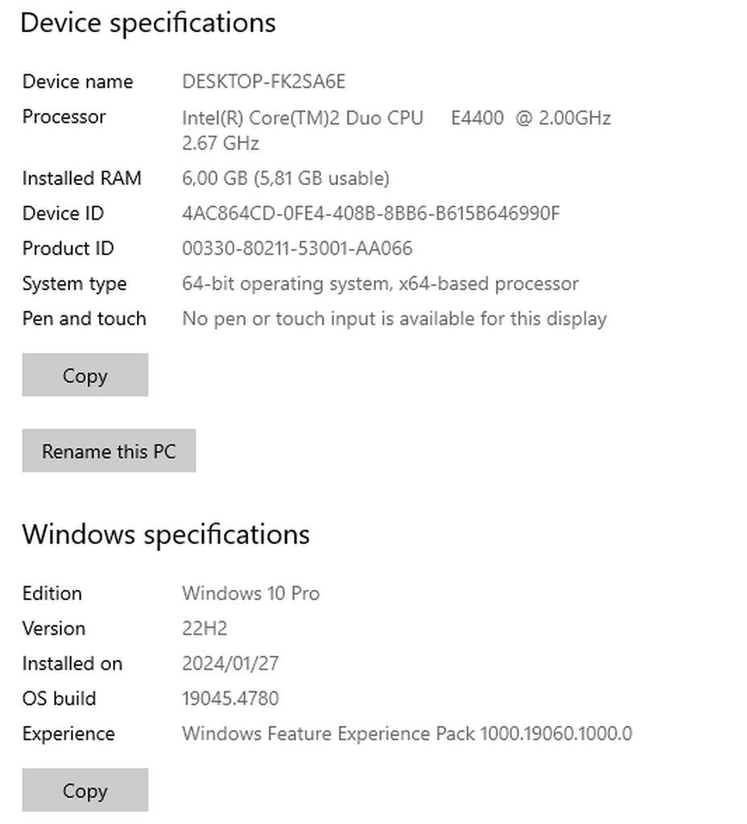Click the Processor value text
This screenshot has height=824, width=747.
[396, 117]
